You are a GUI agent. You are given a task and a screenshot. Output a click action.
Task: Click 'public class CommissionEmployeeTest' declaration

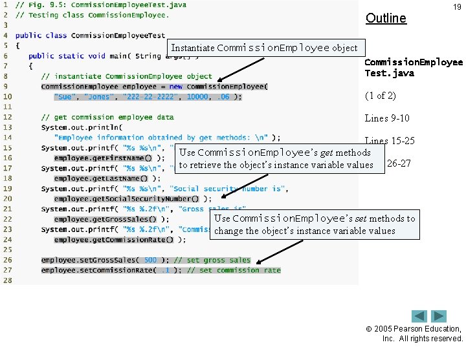click(x=90, y=36)
